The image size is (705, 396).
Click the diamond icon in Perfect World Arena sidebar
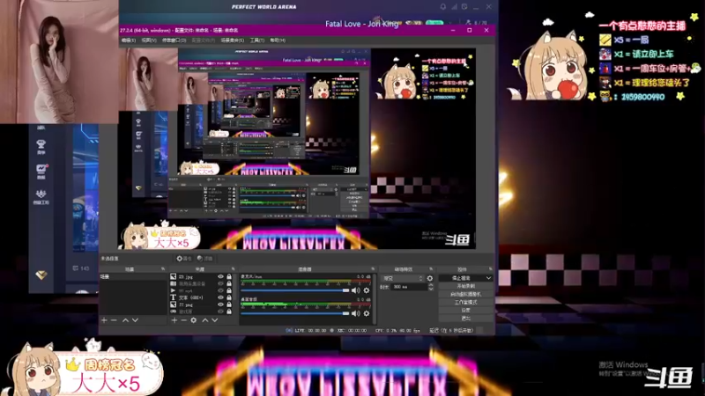(41, 275)
